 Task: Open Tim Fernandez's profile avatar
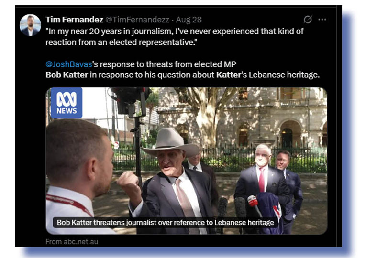tap(30, 25)
